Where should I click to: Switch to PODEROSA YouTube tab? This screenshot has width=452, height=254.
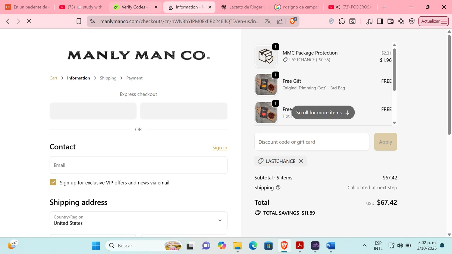(x=350, y=7)
